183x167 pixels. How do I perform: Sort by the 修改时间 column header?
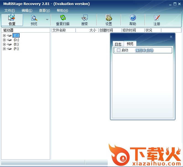tap(133, 30)
